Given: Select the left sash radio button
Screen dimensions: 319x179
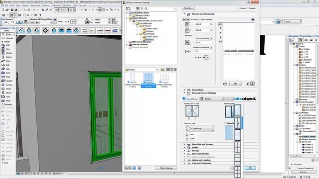Looking at the screenshot, I should coord(189,118).
